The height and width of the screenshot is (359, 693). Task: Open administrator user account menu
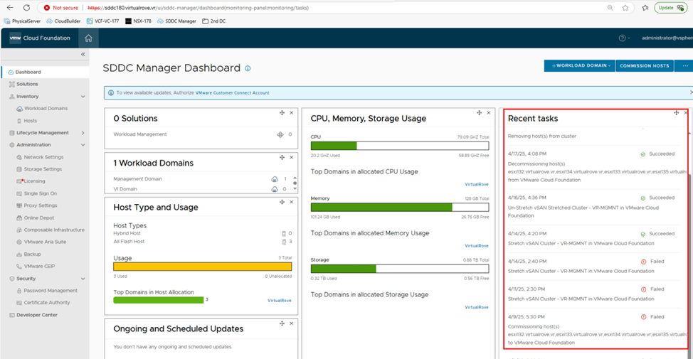point(666,38)
